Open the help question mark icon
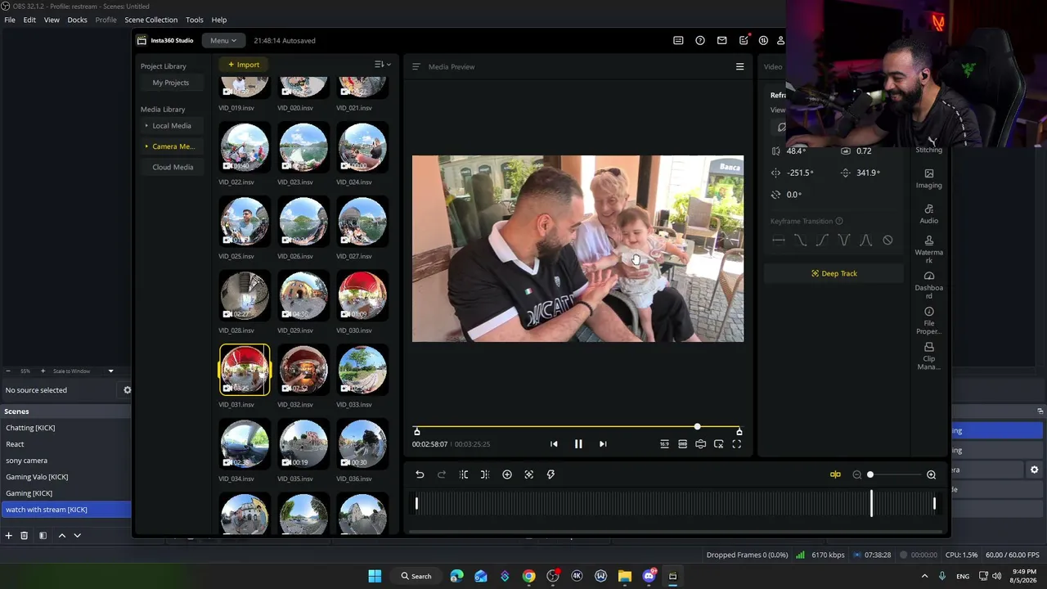 (x=700, y=40)
